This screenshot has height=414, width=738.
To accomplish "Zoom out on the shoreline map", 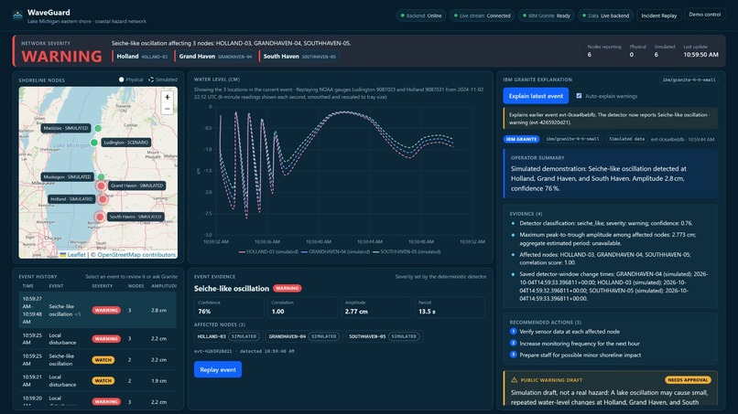I will [167, 109].
